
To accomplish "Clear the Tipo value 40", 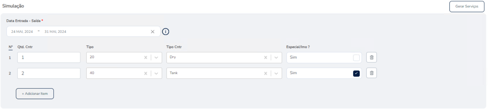I will [146, 73].
